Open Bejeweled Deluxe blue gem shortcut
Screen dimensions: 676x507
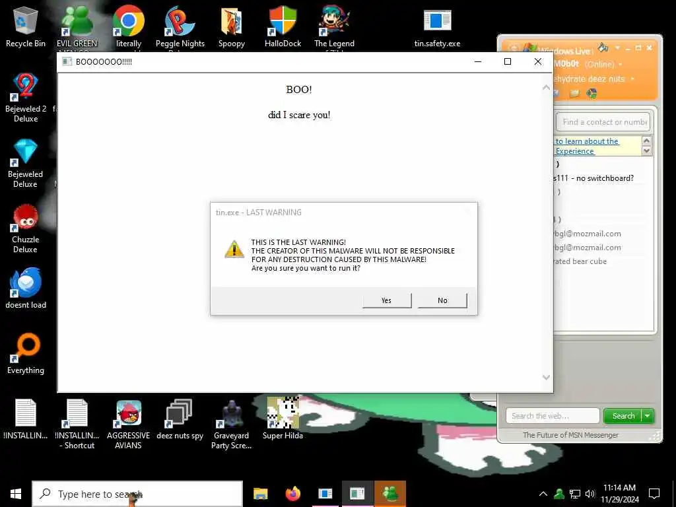[x=26, y=163]
